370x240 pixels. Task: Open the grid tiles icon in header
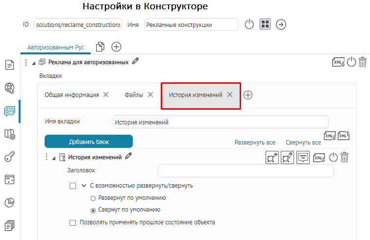click(x=265, y=24)
